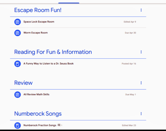Open the All Review Math Skills title

pyautogui.click(x=36, y=95)
